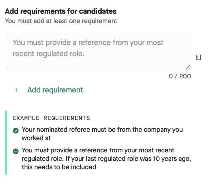Delete the requirement using the trash icon
Image resolution: width=209 pixels, height=188 pixels.
coord(198,57)
